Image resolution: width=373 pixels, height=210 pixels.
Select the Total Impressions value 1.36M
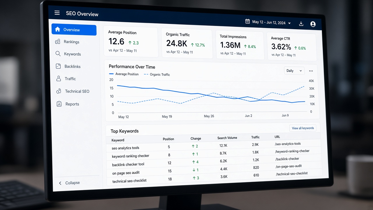(230, 45)
